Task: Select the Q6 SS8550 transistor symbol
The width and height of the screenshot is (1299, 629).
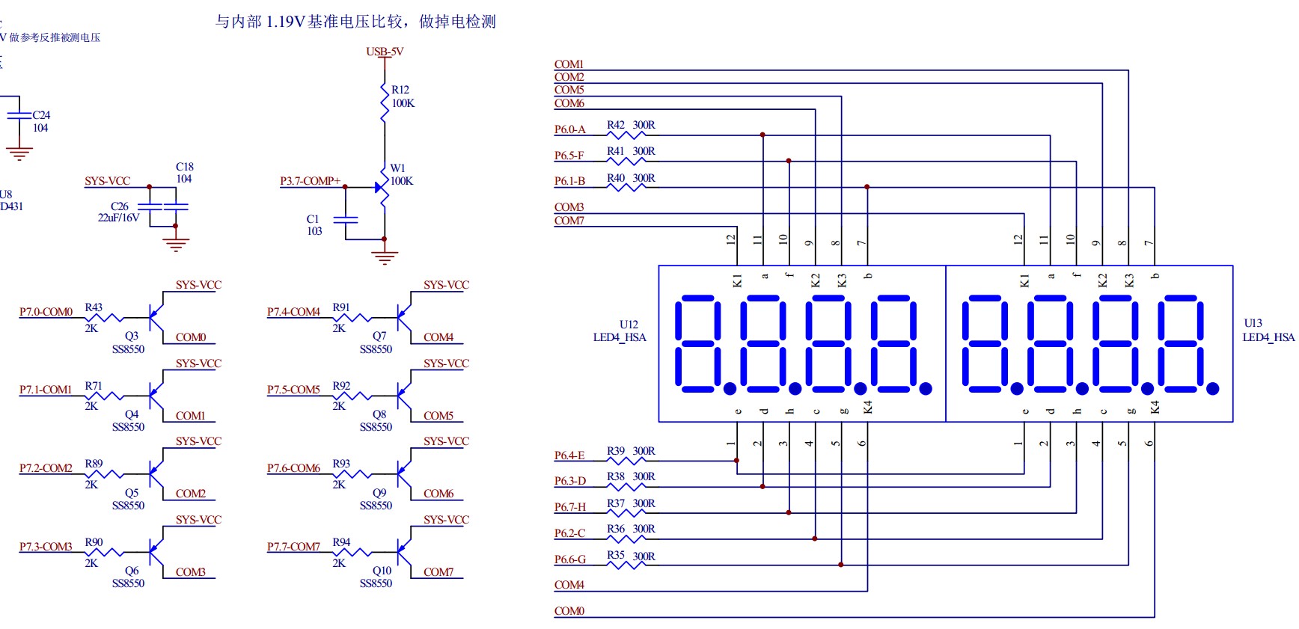Action: tap(155, 553)
